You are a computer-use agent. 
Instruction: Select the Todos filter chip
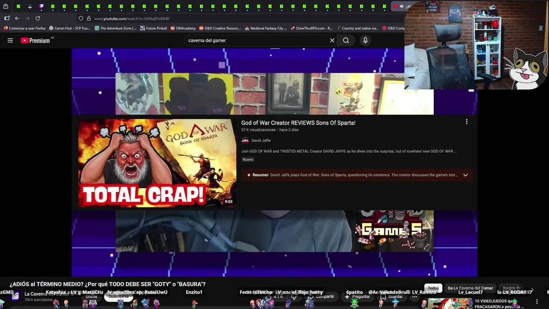(x=433, y=288)
